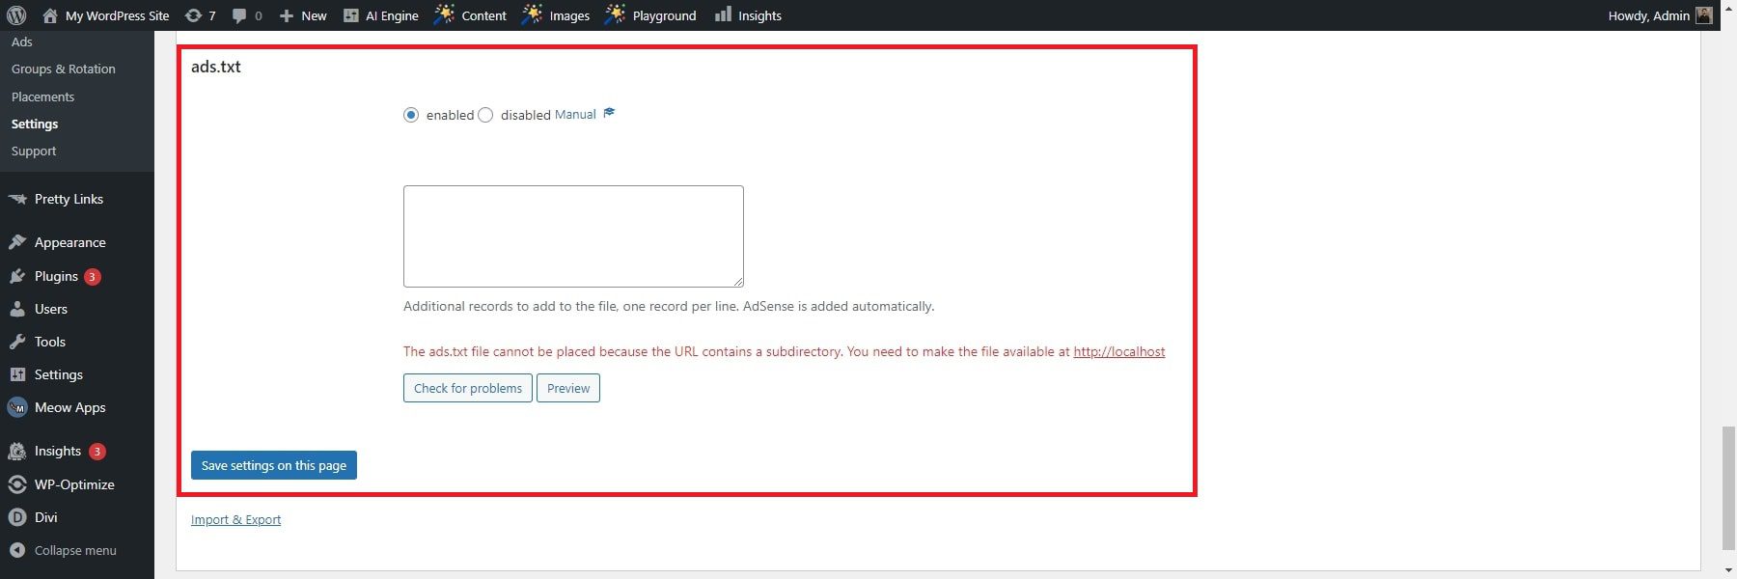This screenshot has height=579, width=1737.
Task: Open Groups & Rotation submenu item
Action: (63, 69)
